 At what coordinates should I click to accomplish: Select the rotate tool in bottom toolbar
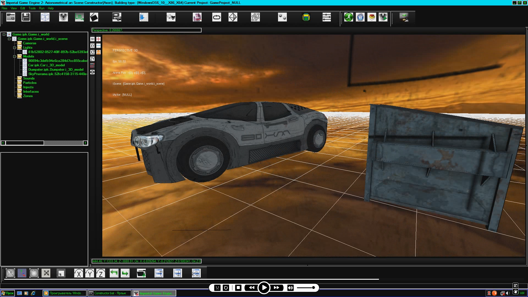coord(34,273)
